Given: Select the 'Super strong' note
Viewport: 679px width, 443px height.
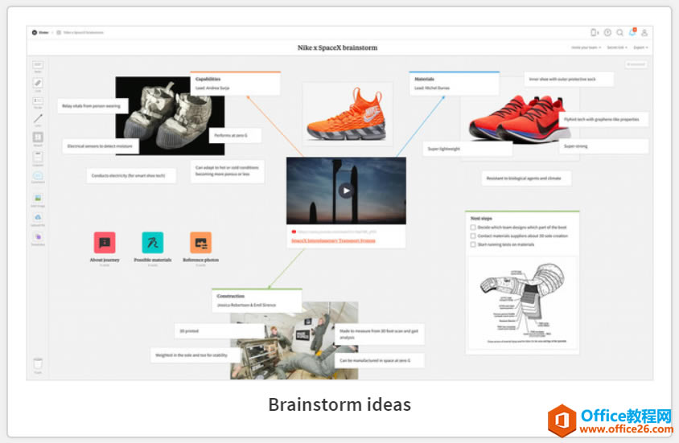Looking at the screenshot, I should click(x=603, y=146).
